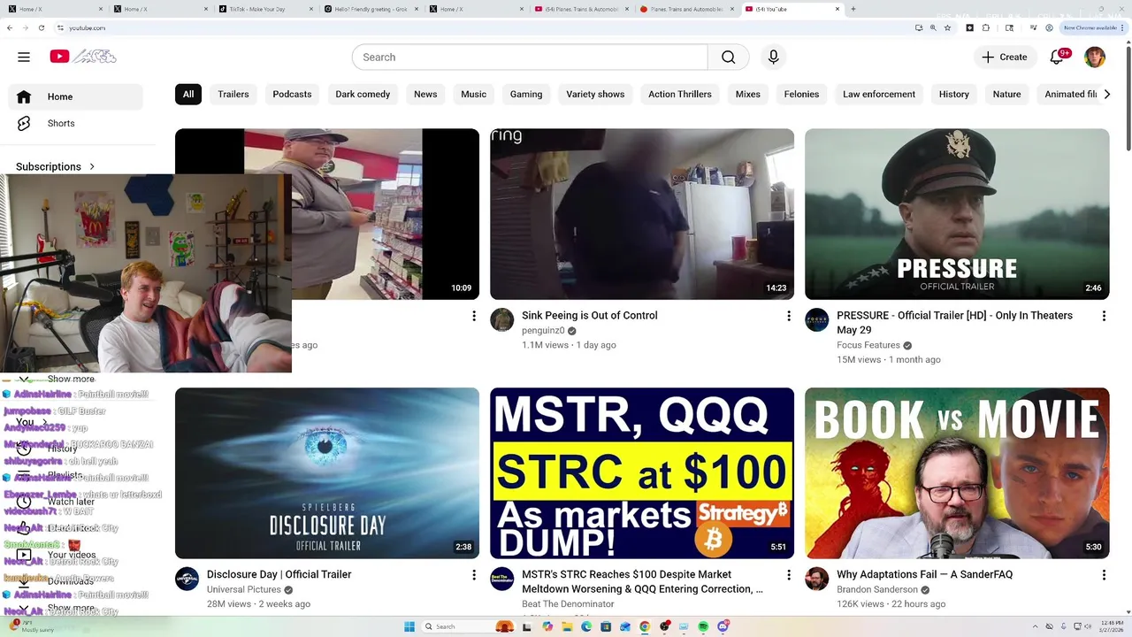Select the Variety shows chip
The height and width of the screenshot is (637, 1132).
click(595, 94)
